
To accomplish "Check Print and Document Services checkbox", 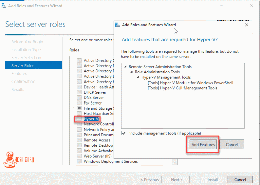I will (x=79, y=135).
